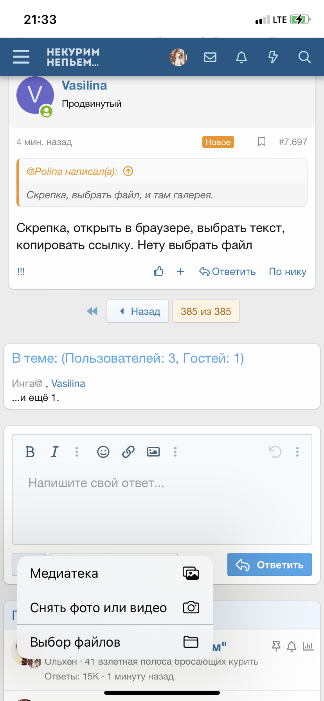This screenshot has height=701, width=324.
Task: Like Vasilina's post with thumbs up
Action: 158,271
